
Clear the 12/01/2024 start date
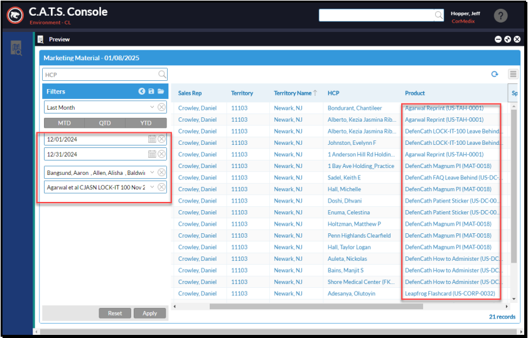[161, 139]
